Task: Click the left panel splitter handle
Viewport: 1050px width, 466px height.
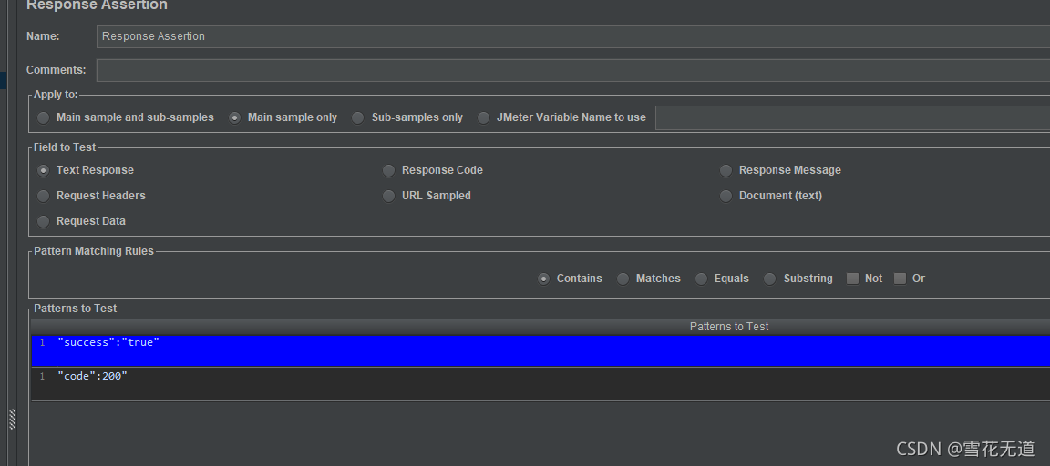Action: (12, 420)
